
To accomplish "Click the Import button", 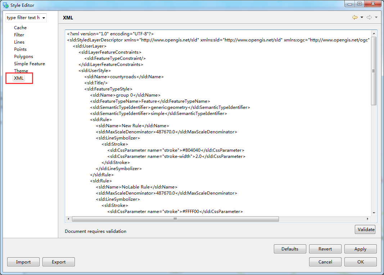I will click(23, 262).
